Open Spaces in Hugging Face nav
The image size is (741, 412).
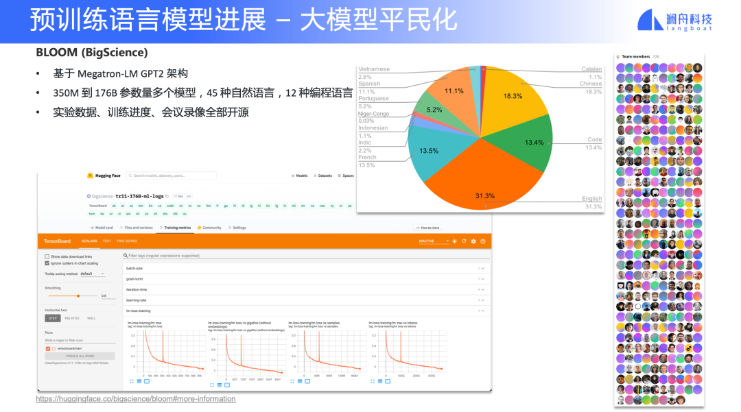point(346,175)
